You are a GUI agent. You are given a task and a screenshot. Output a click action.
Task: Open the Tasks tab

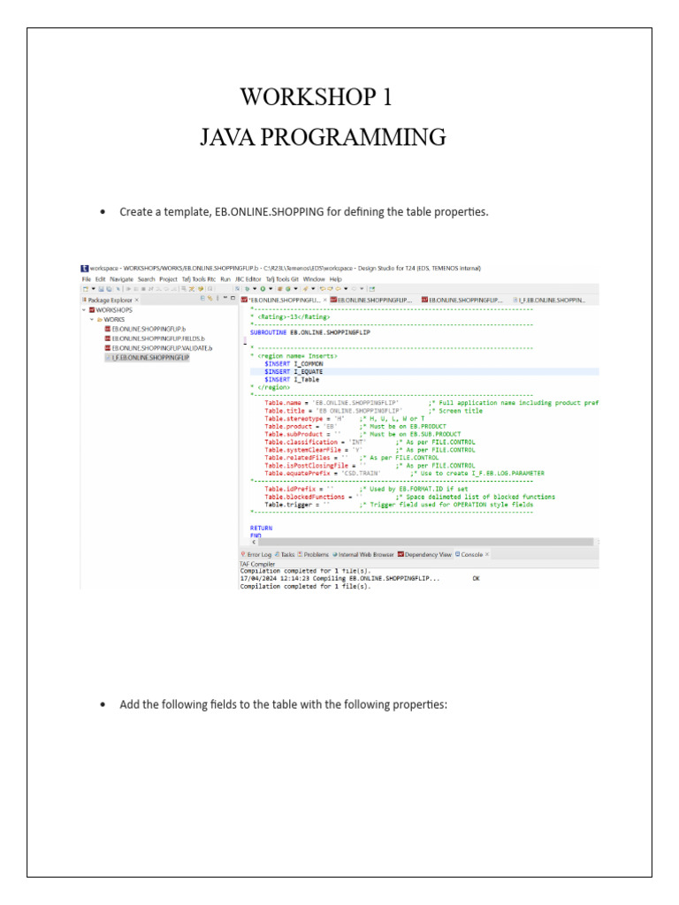coord(285,555)
